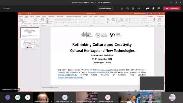Select first slide thumbnail in shared PowerPoint
183x103 pixels.
(x=30, y=33)
